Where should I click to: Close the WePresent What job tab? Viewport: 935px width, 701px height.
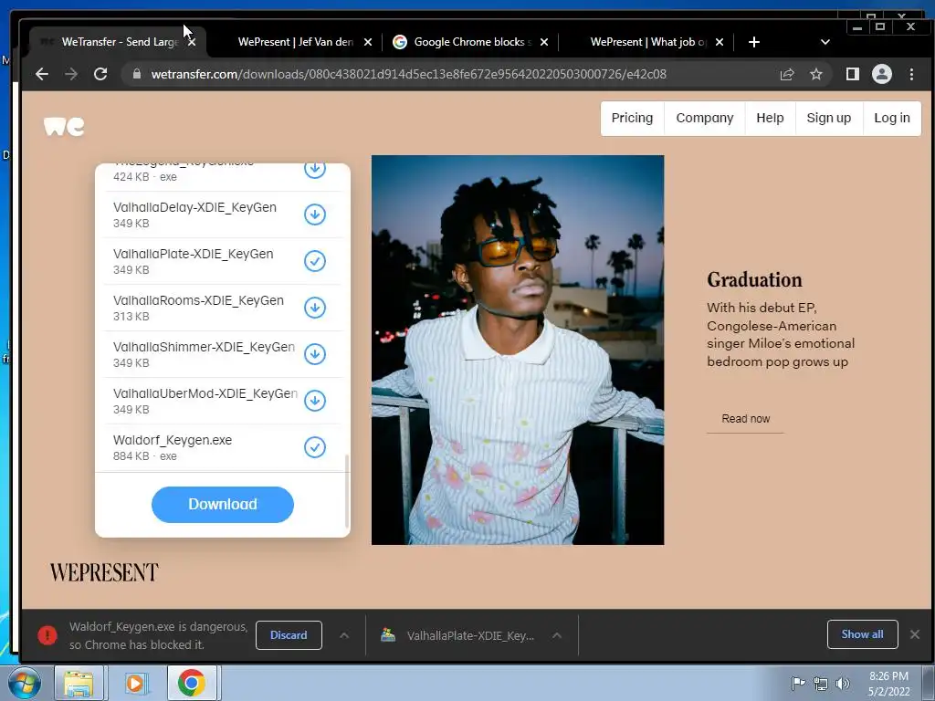(720, 42)
